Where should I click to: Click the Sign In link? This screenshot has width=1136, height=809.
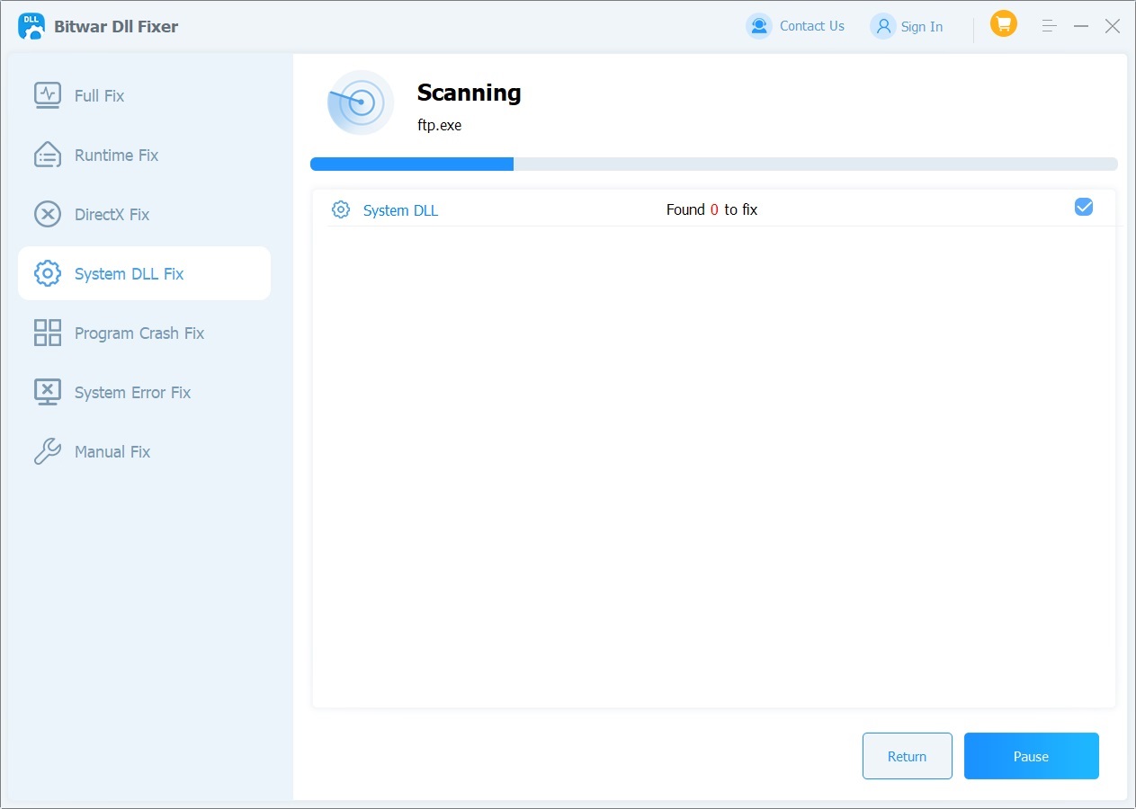[922, 27]
